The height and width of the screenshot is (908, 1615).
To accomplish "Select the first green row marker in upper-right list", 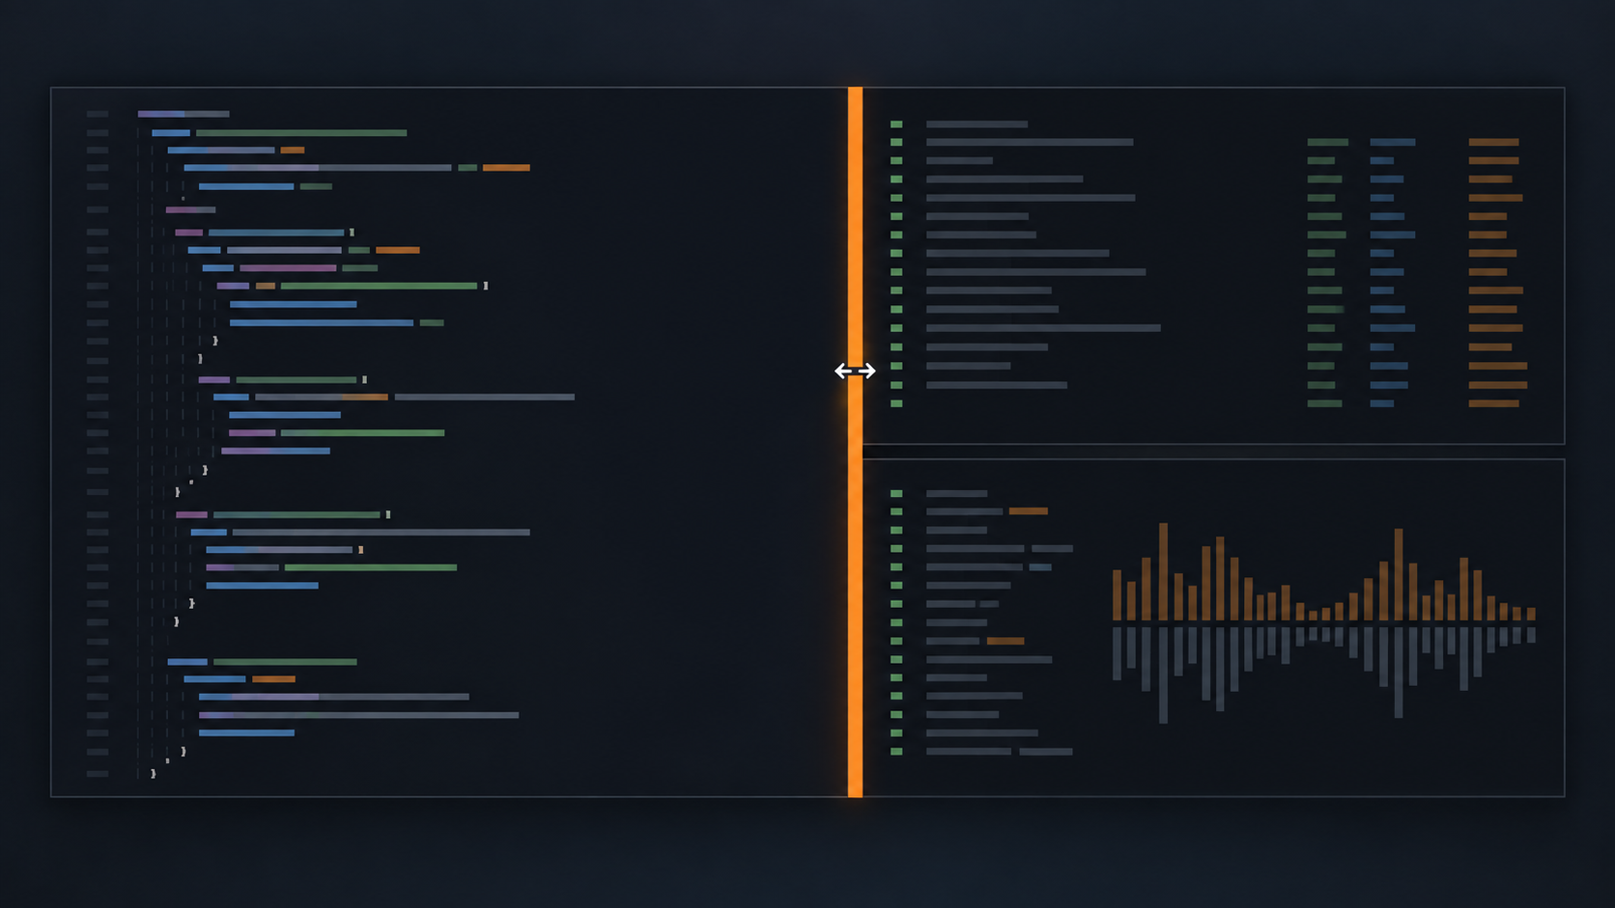I will [x=896, y=124].
